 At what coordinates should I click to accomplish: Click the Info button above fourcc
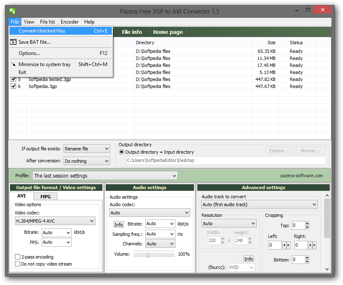click(x=248, y=259)
